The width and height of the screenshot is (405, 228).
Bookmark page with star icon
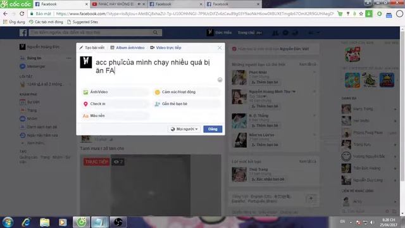[361, 14]
